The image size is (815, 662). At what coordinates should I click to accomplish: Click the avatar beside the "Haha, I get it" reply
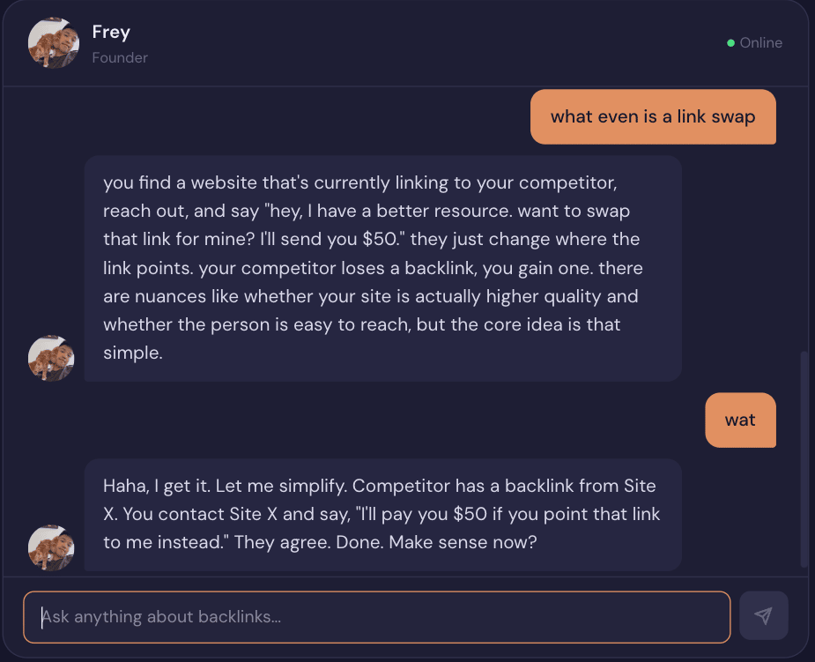tap(51, 547)
